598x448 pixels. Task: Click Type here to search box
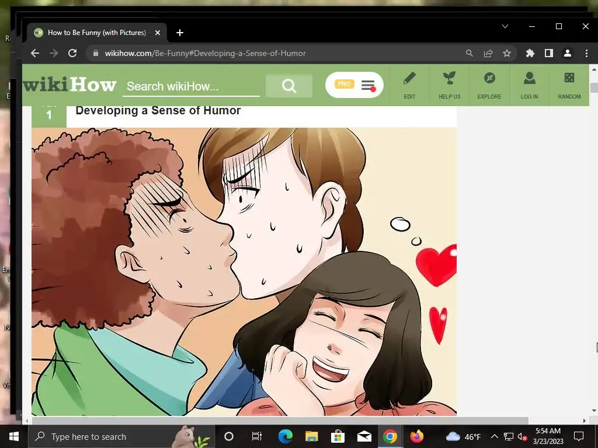tap(121, 436)
